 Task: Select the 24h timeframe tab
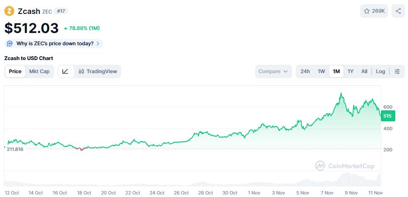pyautogui.click(x=305, y=71)
